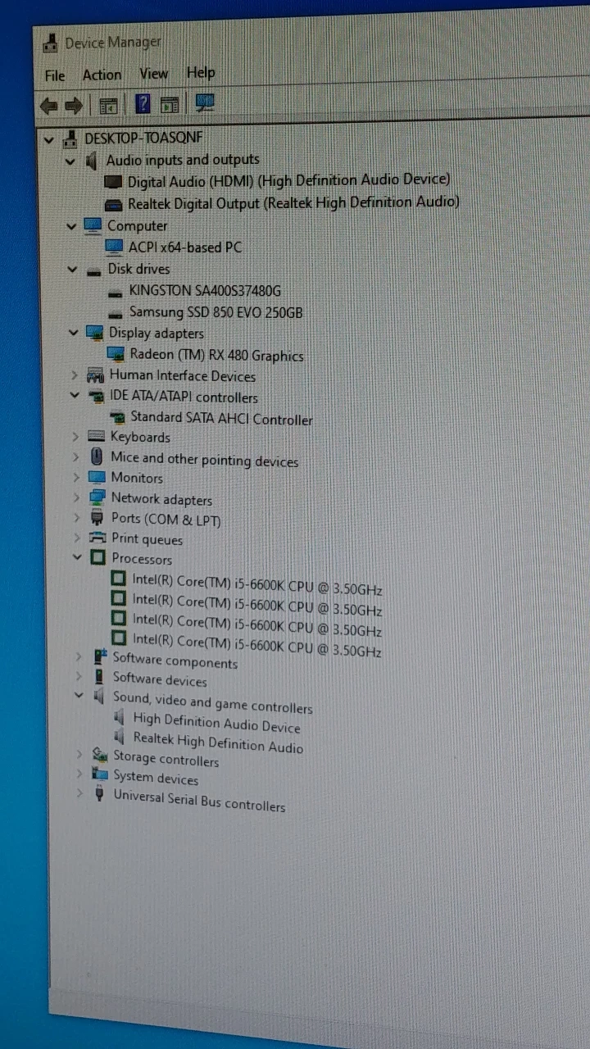
Task: Open the File menu
Action: click(55, 75)
